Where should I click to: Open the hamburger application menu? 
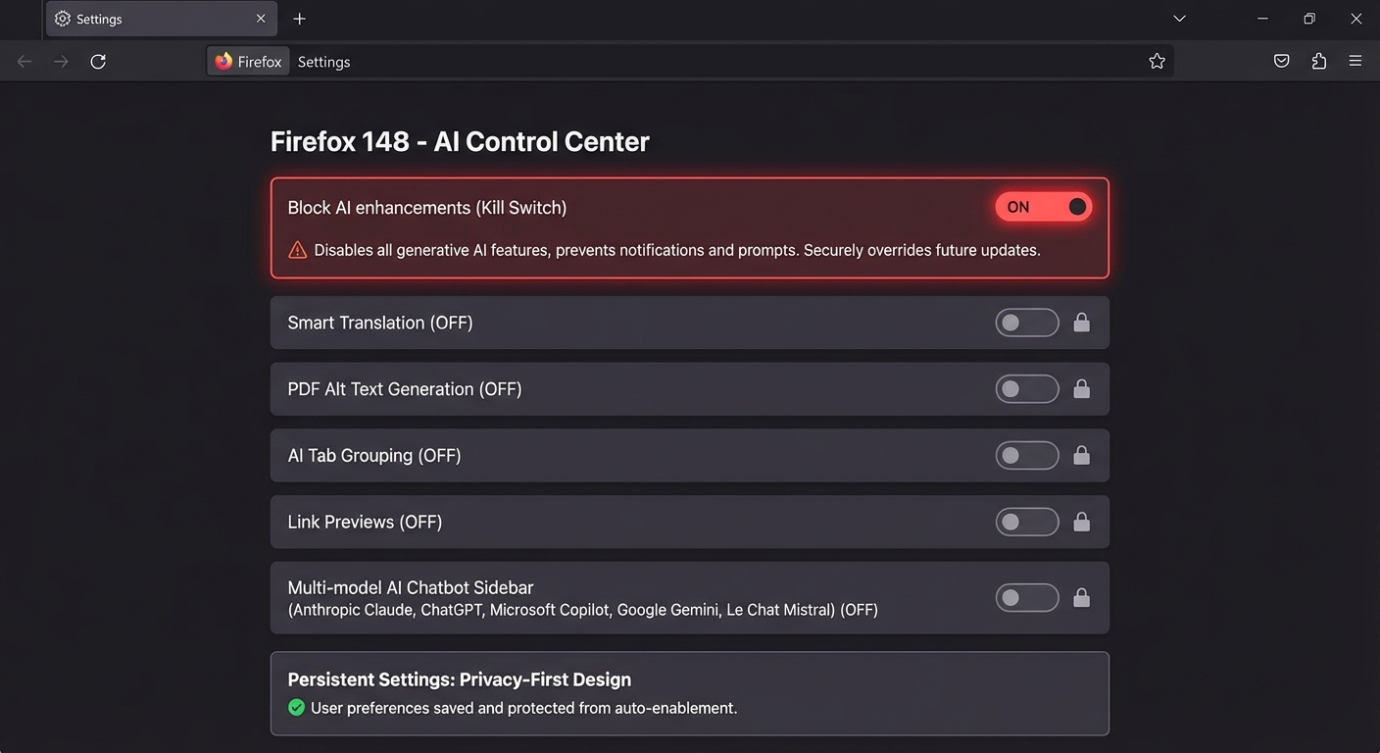1355,62
